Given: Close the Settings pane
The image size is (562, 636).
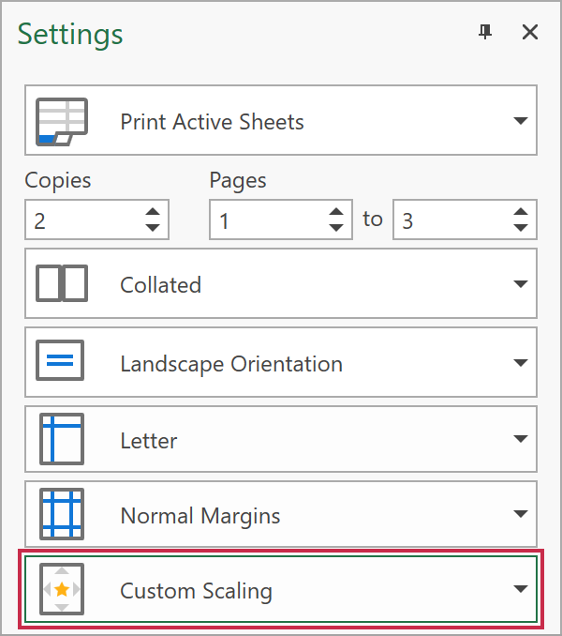Looking at the screenshot, I should tap(530, 33).
